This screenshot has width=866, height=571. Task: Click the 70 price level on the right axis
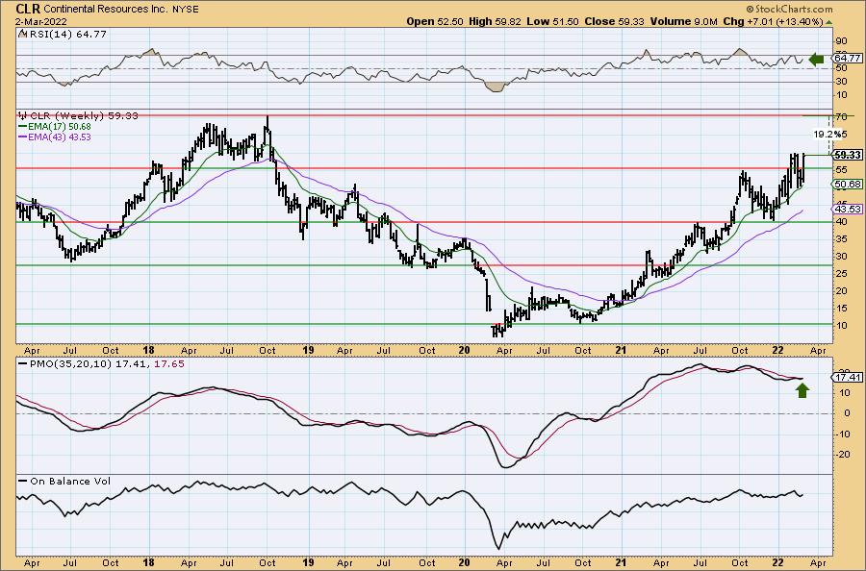842,117
